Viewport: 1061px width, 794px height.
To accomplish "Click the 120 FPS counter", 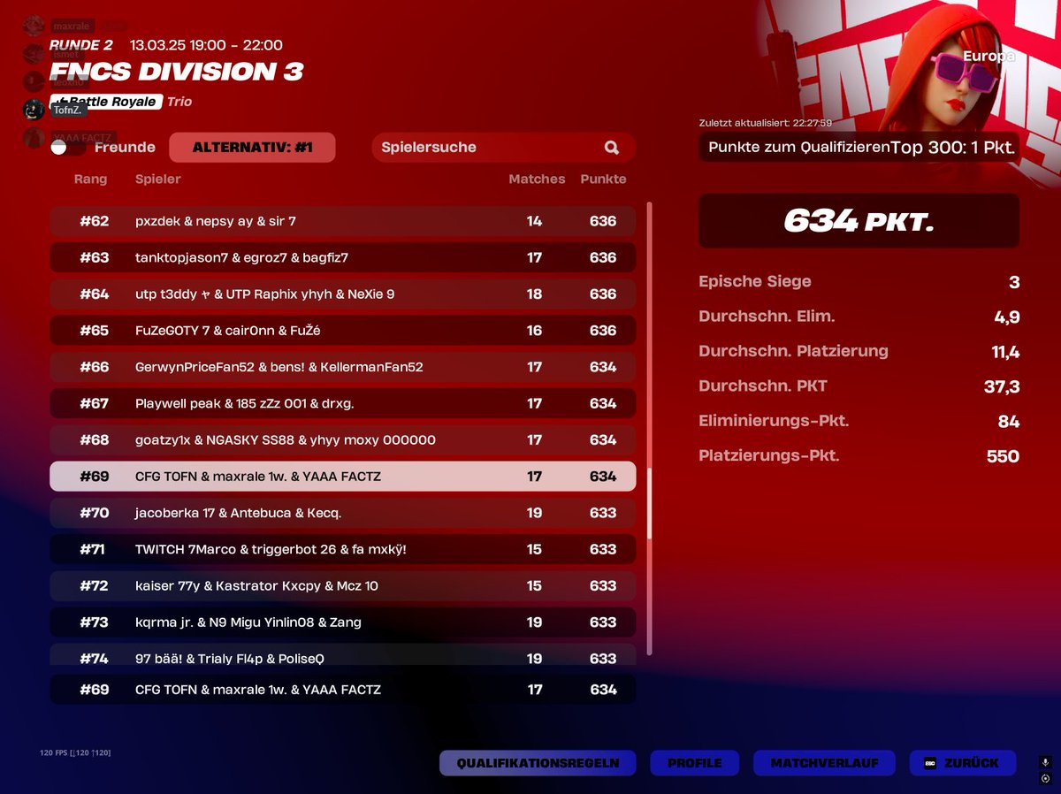I will tap(75, 752).
